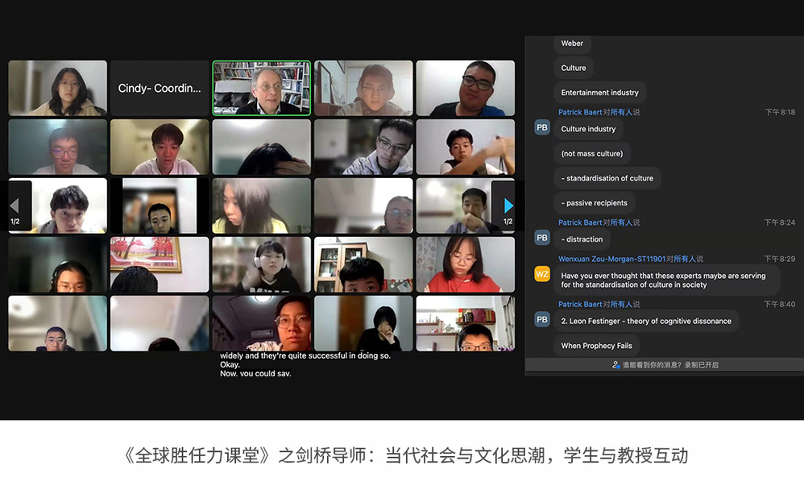
Task: Click Patrick Baert name above Culture industry
Action: pos(580,112)
